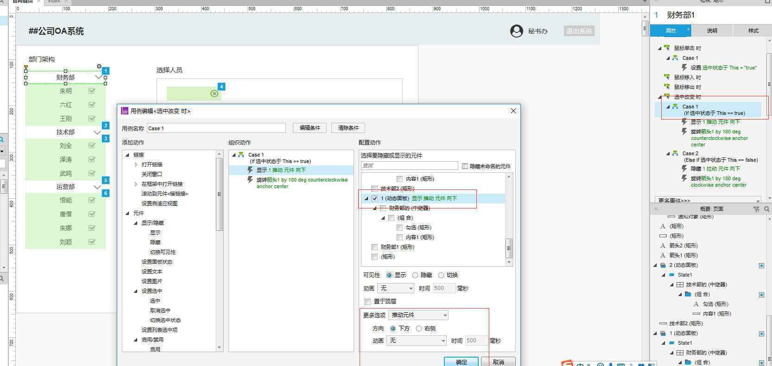772x366 pixels.
Task: Select the 右侧 direction radio button
Action: pos(419,328)
